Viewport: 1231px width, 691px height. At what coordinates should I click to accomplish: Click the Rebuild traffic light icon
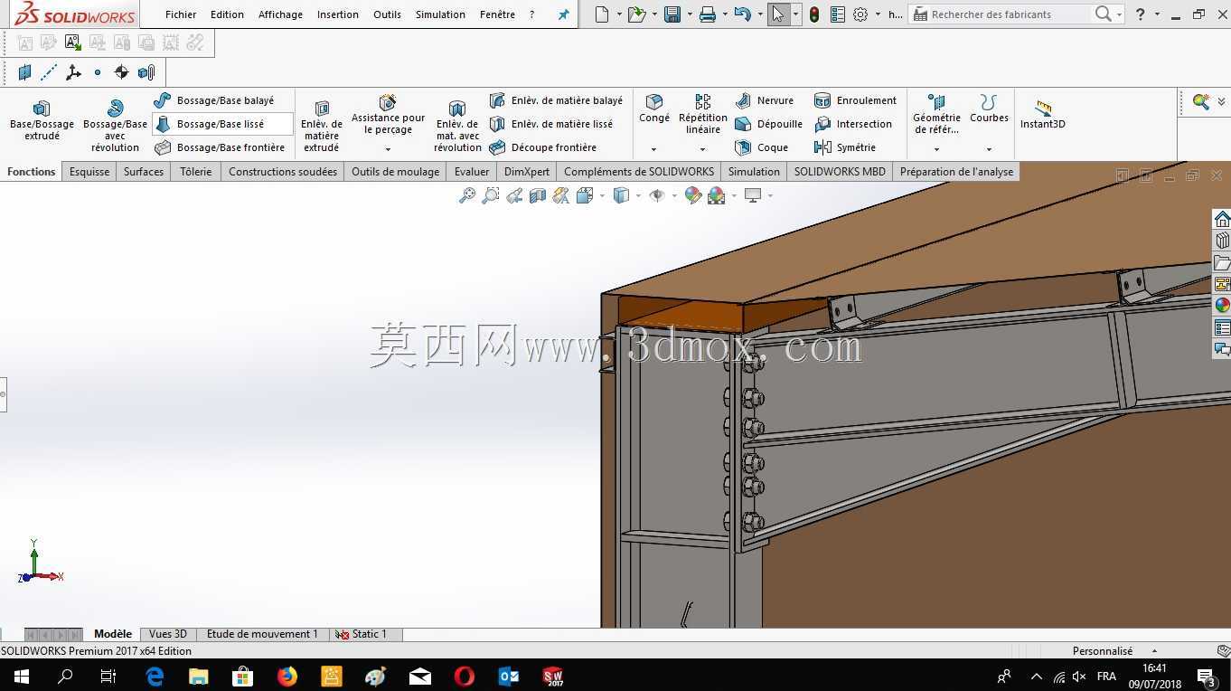coord(814,14)
